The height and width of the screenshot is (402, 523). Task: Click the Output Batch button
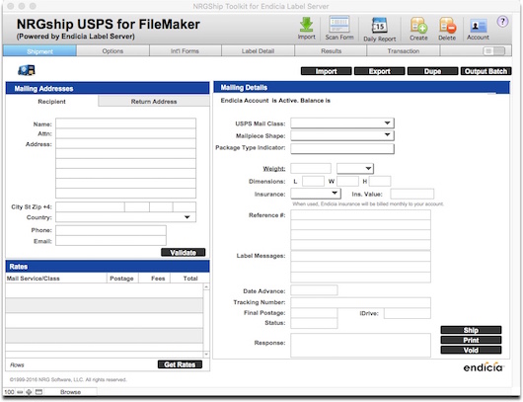click(486, 71)
